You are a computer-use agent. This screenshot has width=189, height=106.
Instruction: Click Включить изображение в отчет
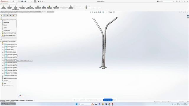pyautogui.click(x=93, y=8)
